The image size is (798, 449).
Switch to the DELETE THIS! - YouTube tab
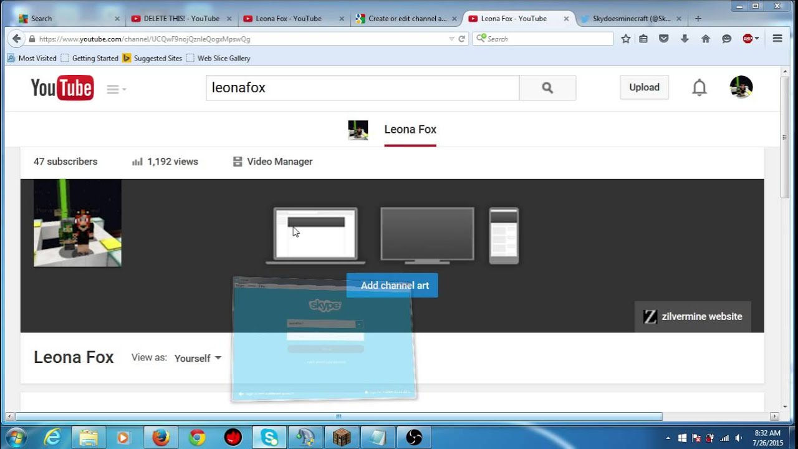coord(181,19)
